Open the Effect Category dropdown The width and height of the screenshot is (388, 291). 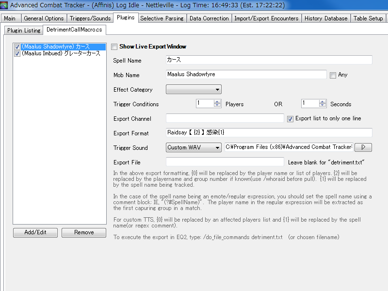194,89
